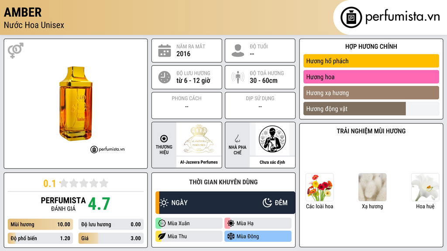The height and width of the screenshot is (251, 447).
Task: Click the Perfumista đánh giá label
Action: tap(63, 204)
